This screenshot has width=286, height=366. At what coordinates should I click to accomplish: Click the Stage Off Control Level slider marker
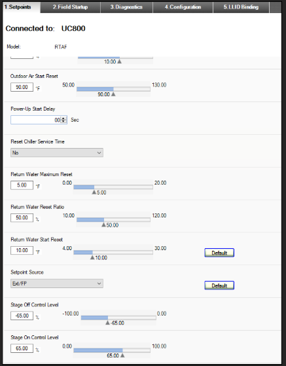pyautogui.click(x=107, y=323)
